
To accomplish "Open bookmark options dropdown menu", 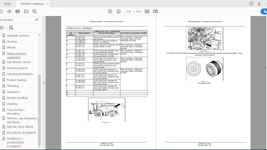I will click(x=3, y=28).
